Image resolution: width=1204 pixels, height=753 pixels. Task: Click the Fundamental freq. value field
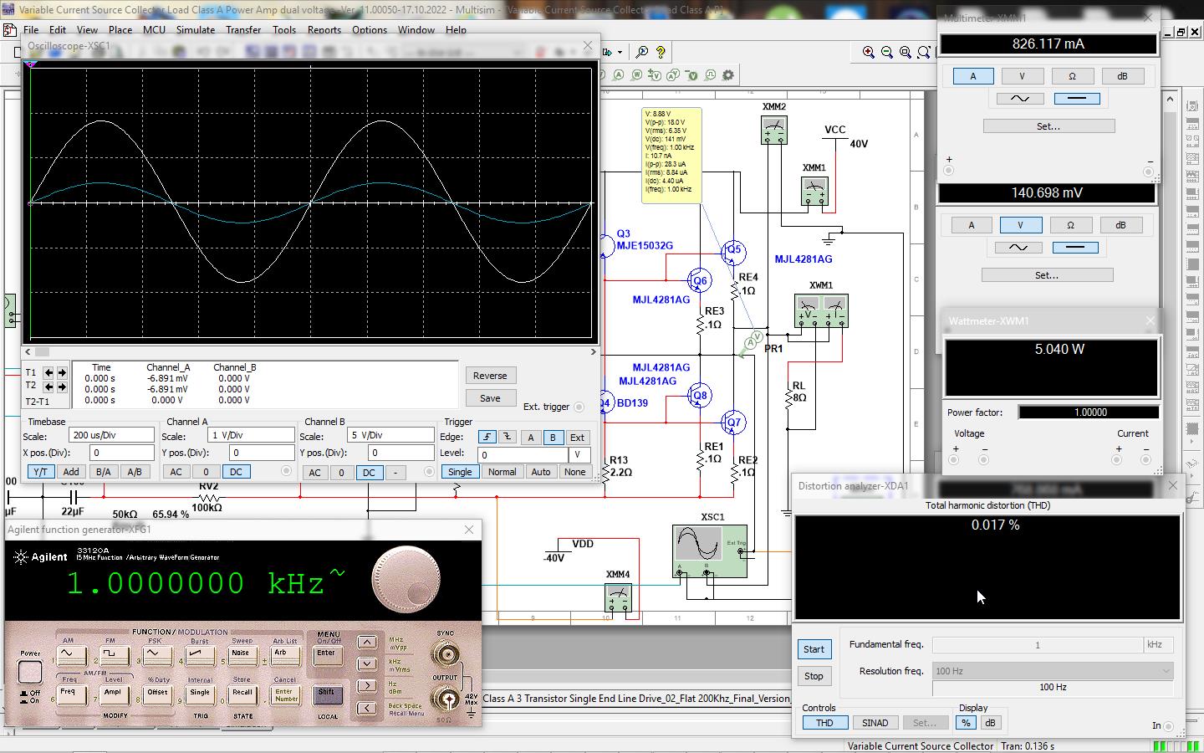pos(1037,644)
